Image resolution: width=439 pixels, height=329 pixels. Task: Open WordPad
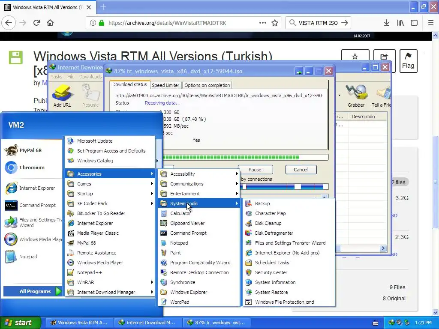(x=199, y=302)
